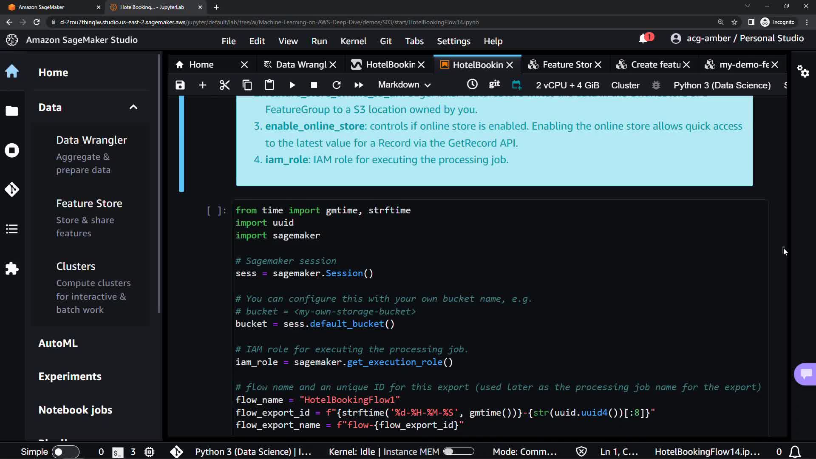Open the Python 3 (Data Science) kernel selector

722,85
